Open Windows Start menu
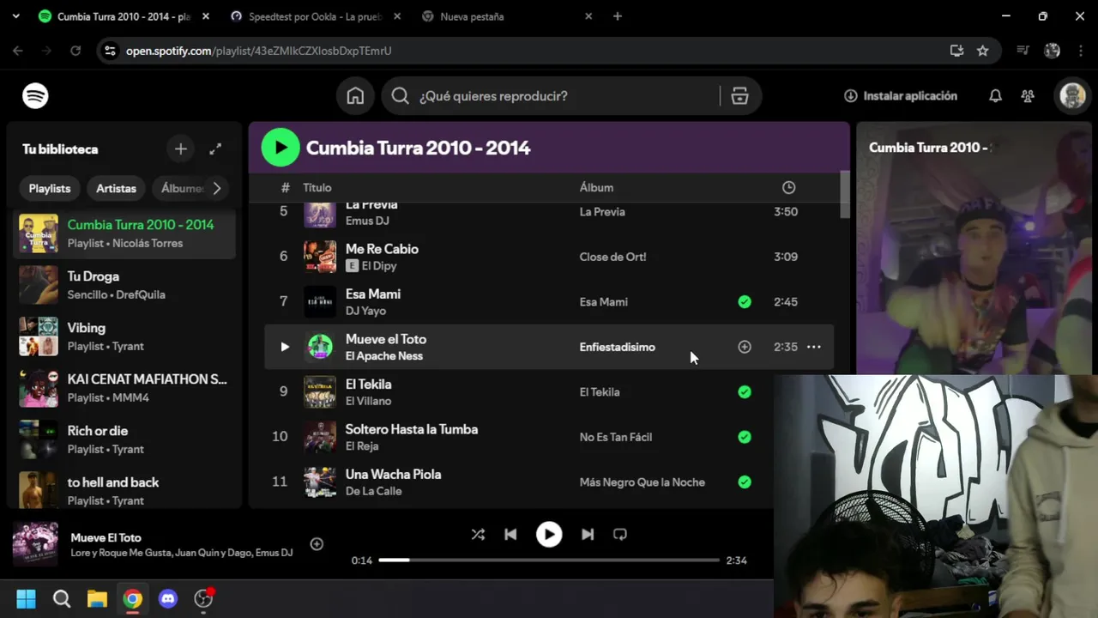1098x618 pixels. 26,598
